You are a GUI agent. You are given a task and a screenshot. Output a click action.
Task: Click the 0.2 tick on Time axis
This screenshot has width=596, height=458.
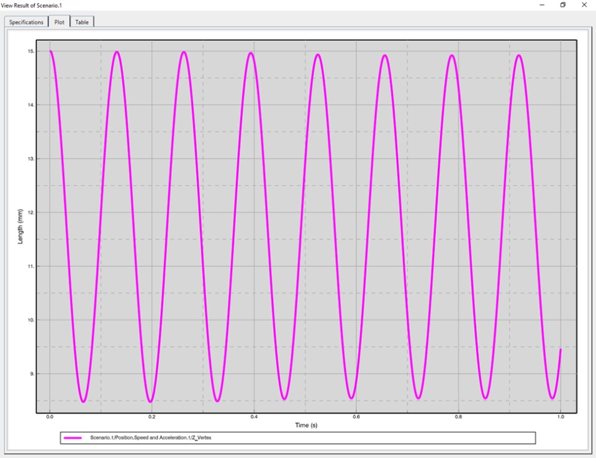tap(152, 417)
